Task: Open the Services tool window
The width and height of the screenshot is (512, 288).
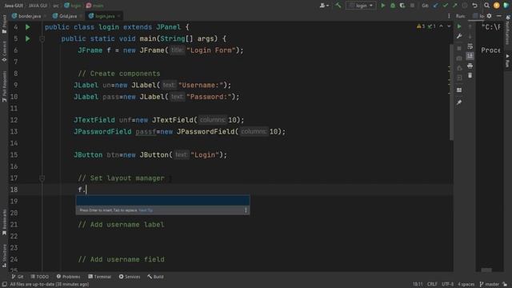Action: point(130,277)
